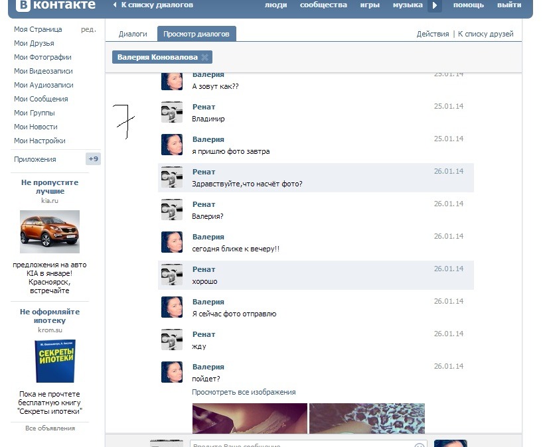Open Все объявления link
This screenshot has width=545, height=447.
tap(50, 428)
